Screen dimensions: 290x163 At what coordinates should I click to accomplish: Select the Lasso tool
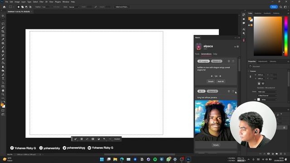click(3, 24)
